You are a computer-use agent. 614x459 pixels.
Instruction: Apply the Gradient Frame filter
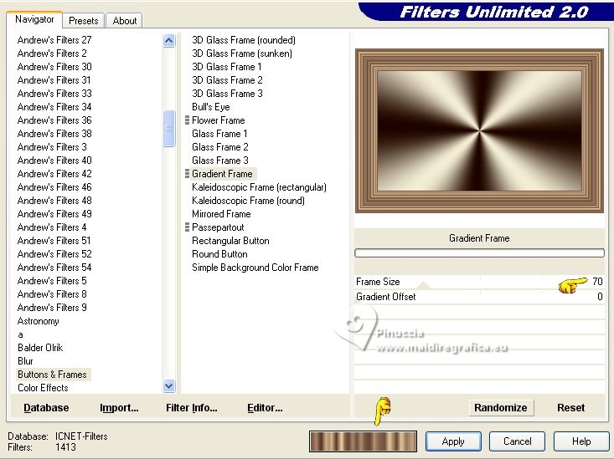(x=453, y=441)
